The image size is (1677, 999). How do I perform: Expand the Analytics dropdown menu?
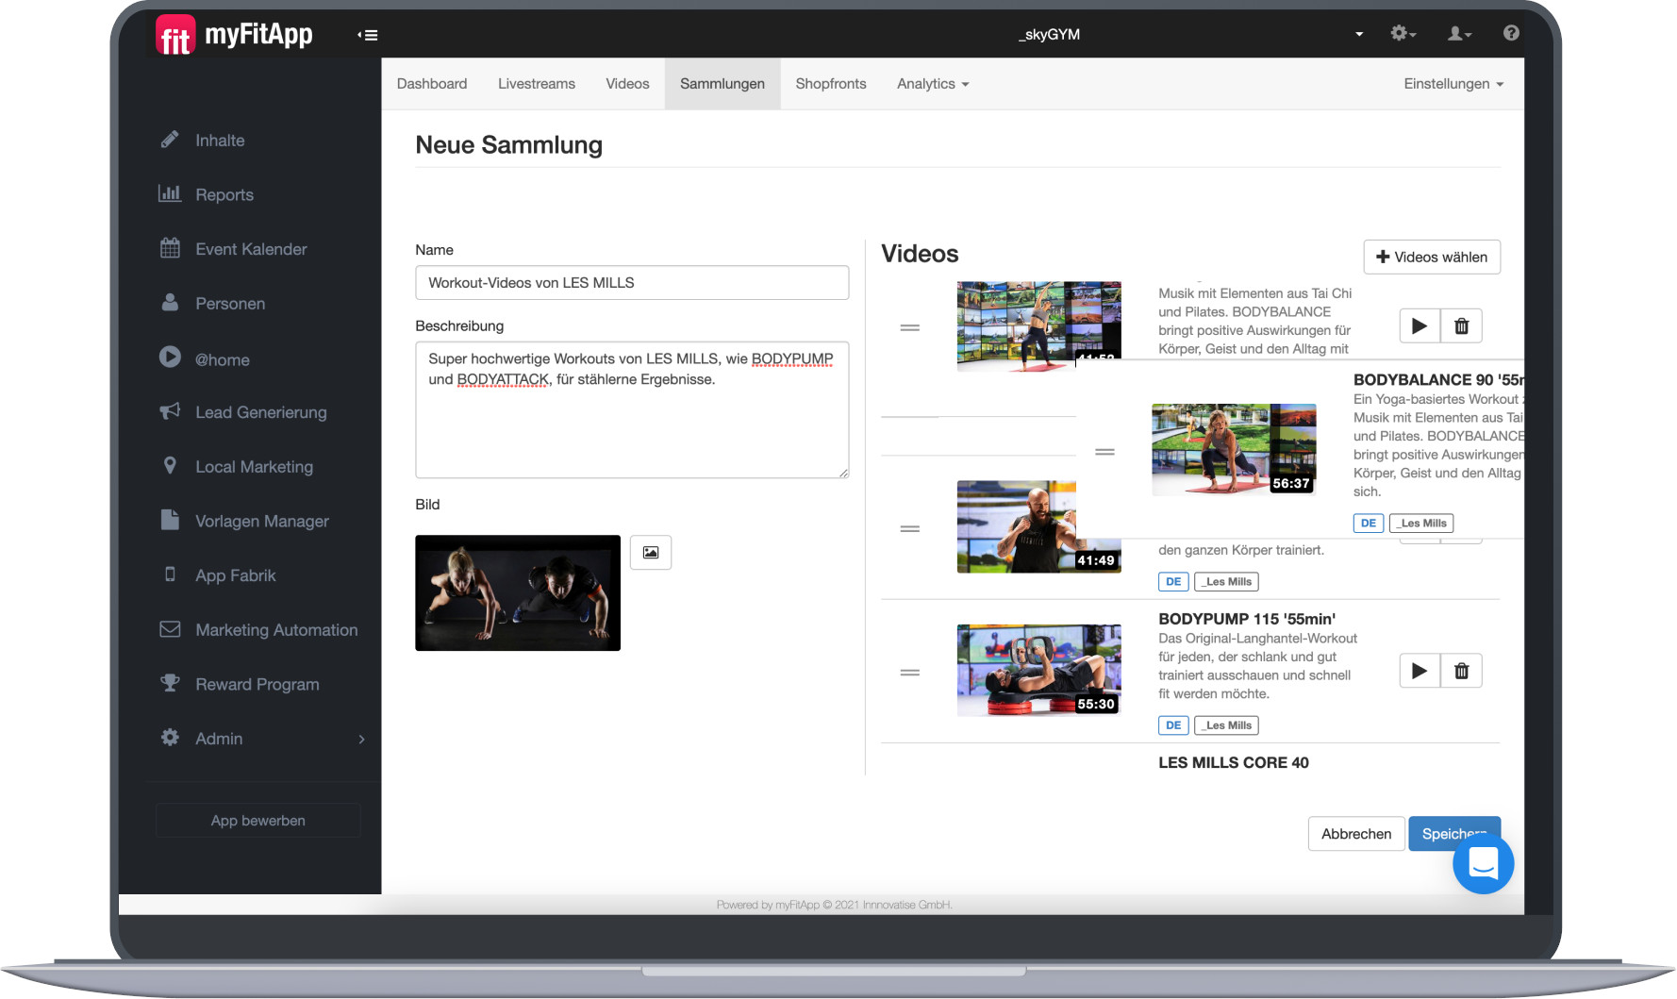(933, 84)
